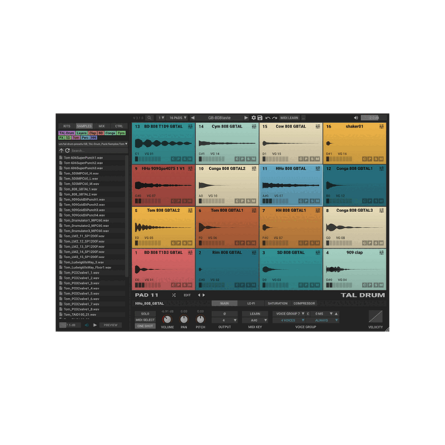The width and height of the screenshot is (445, 445).
Task: Click the LEARN MIDI key button
Action: click(255, 314)
